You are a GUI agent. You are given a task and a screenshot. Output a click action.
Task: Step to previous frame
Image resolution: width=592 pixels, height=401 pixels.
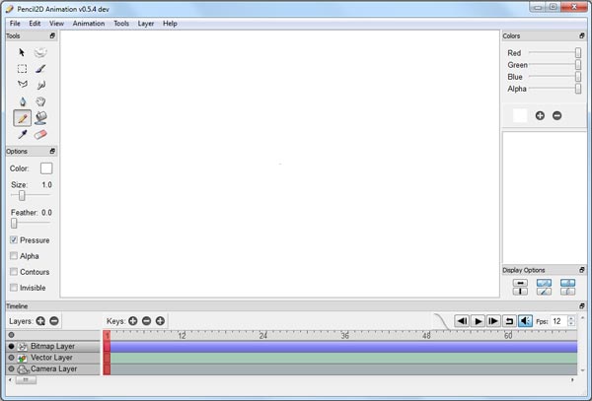click(462, 321)
